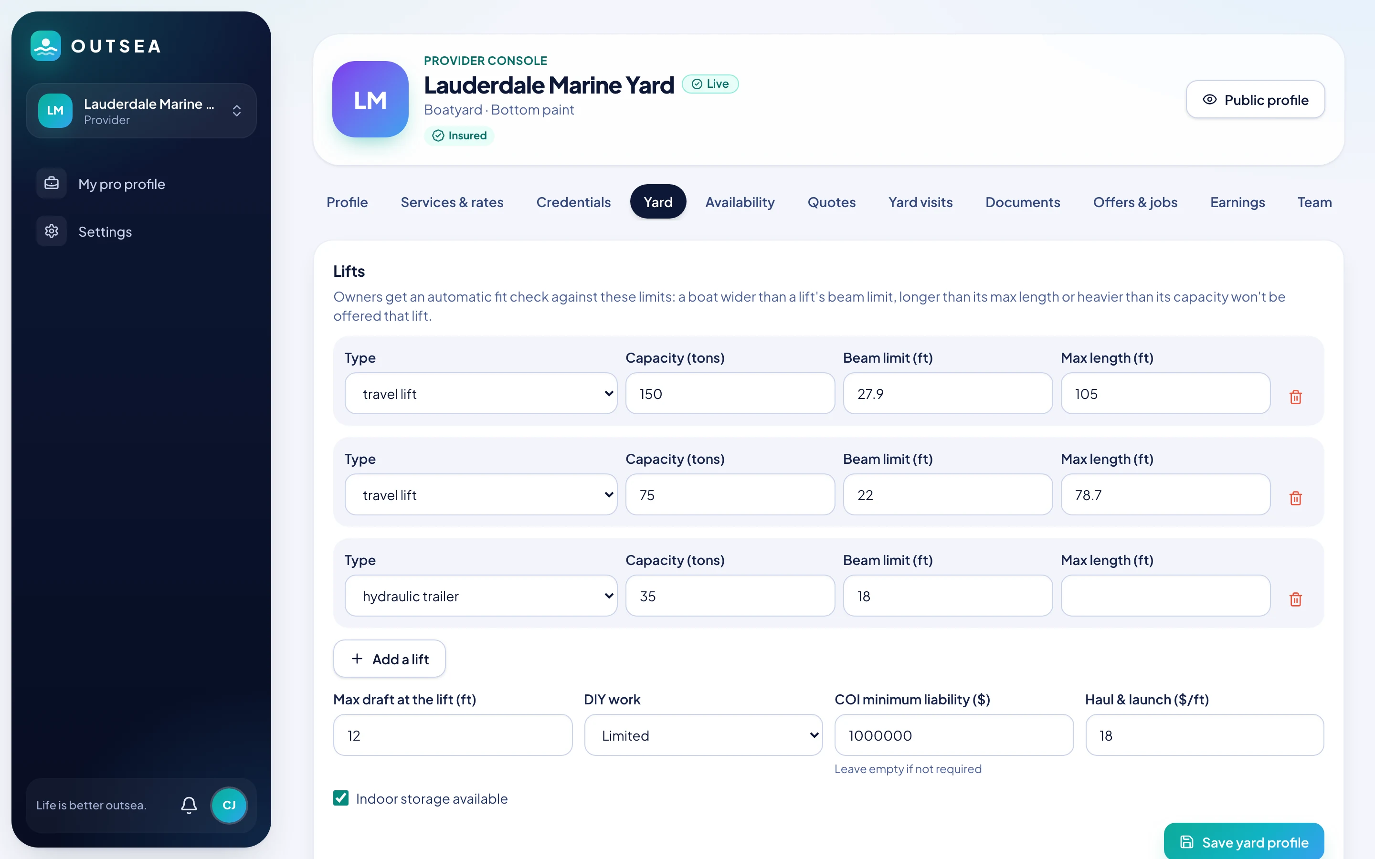Click the Haul & launch rate field
Viewport: 1375px width, 859px height.
[1205, 735]
